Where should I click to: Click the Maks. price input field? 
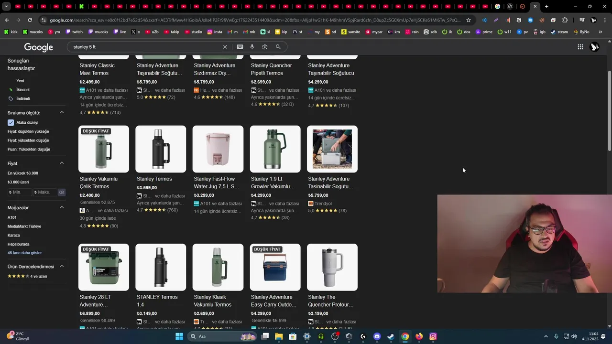click(x=45, y=192)
